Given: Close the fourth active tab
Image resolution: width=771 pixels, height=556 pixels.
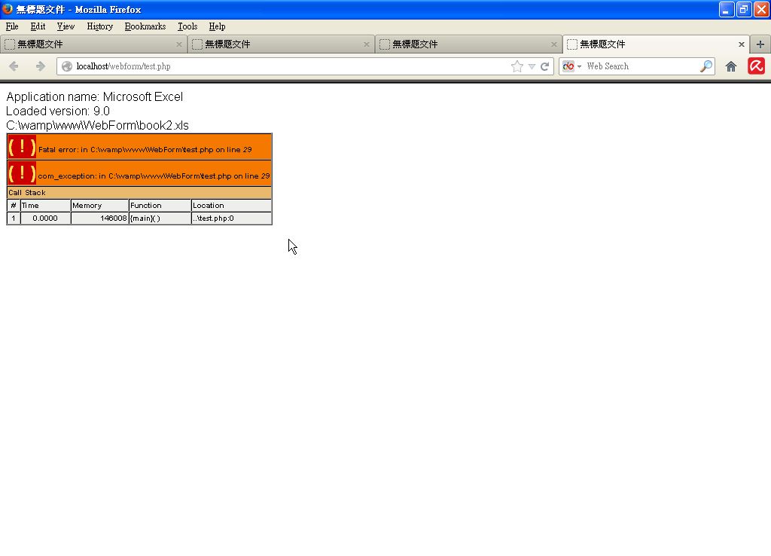Looking at the screenshot, I should tap(742, 44).
